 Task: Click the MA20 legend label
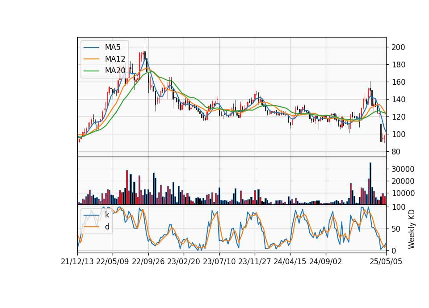[x=115, y=71]
